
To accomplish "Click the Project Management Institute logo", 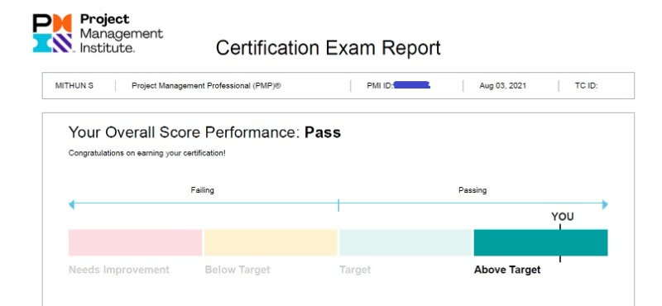I will (98, 33).
